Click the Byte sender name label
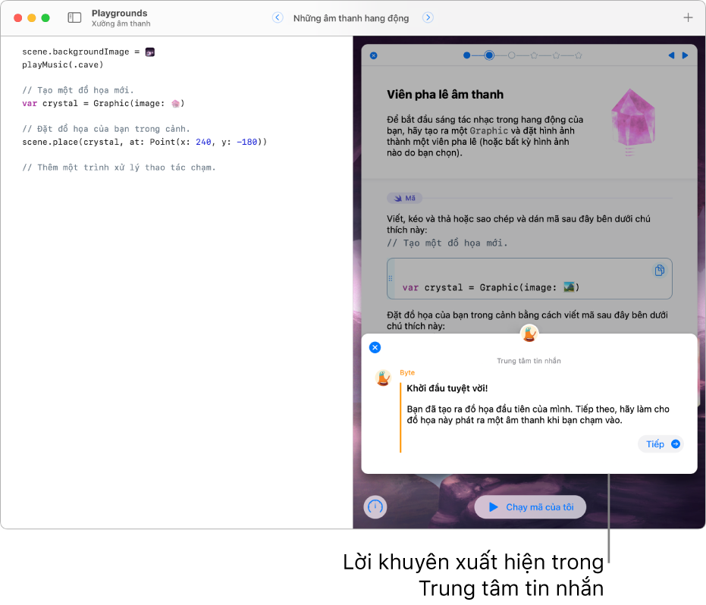706x605 pixels. coord(407,373)
